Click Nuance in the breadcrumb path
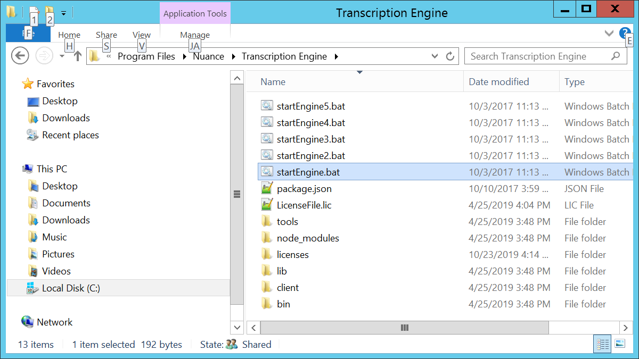 pyautogui.click(x=209, y=56)
